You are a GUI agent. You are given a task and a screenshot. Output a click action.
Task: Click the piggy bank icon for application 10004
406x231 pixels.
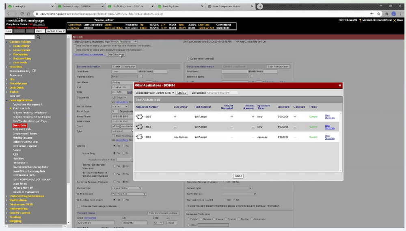(139, 127)
